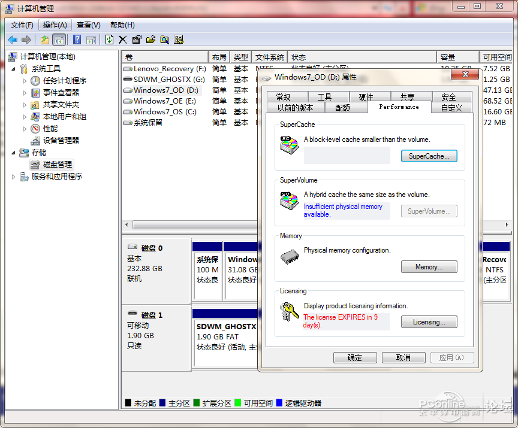Click the grayed SuperVolume... button
The height and width of the screenshot is (428, 518).
coord(429,211)
